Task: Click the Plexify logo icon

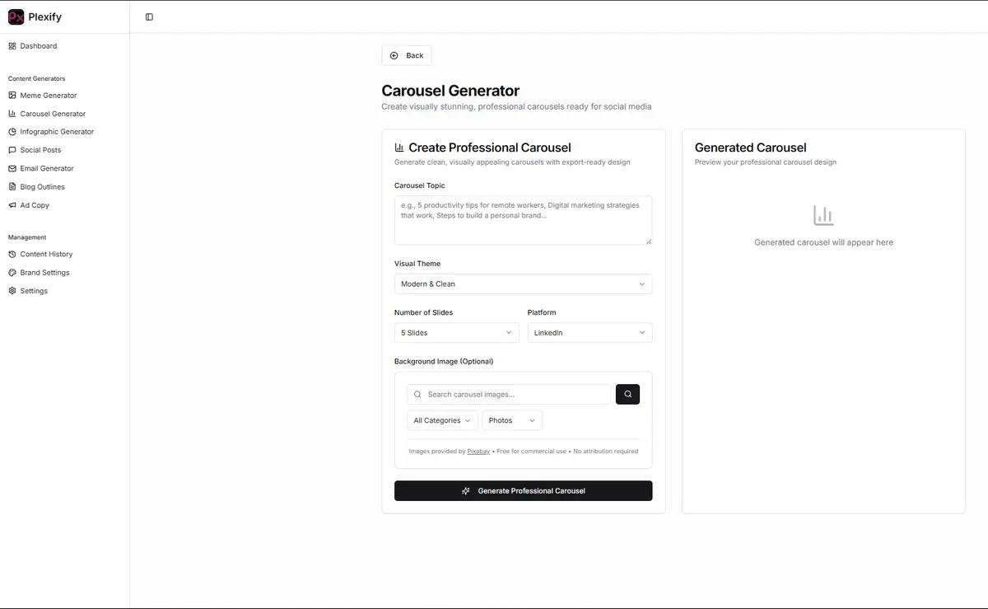Action: [16, 16]
